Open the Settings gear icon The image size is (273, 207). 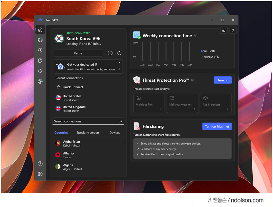[x=40, y=174]
